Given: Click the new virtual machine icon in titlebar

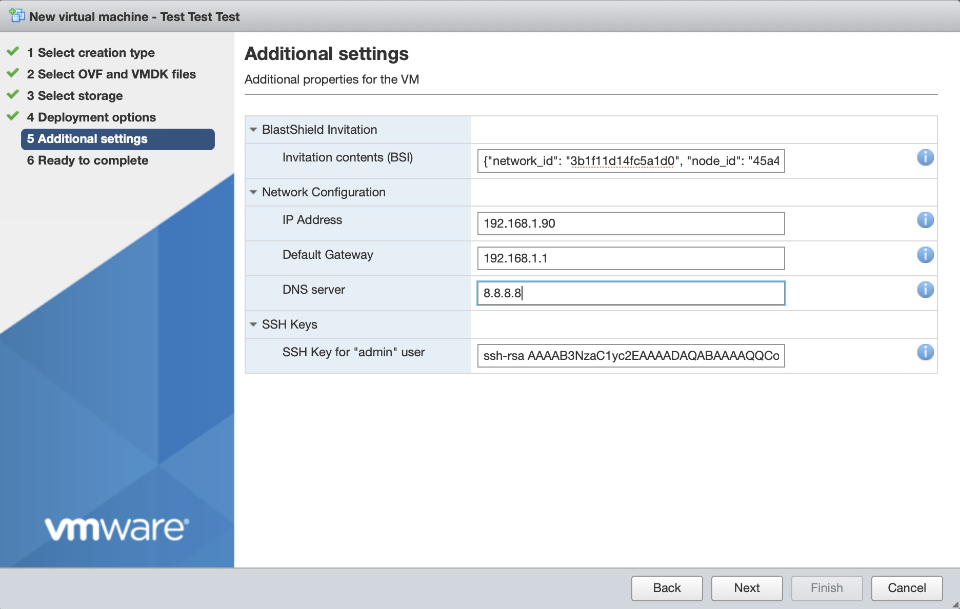Looking at the screenshot, I should click(x=17, y=15).
